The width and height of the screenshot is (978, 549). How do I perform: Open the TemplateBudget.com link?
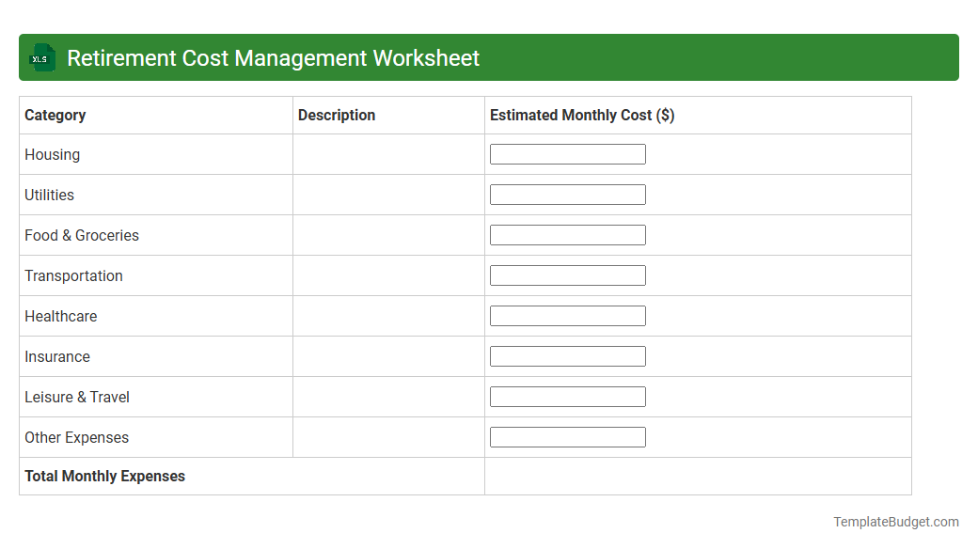click(896, 520)
